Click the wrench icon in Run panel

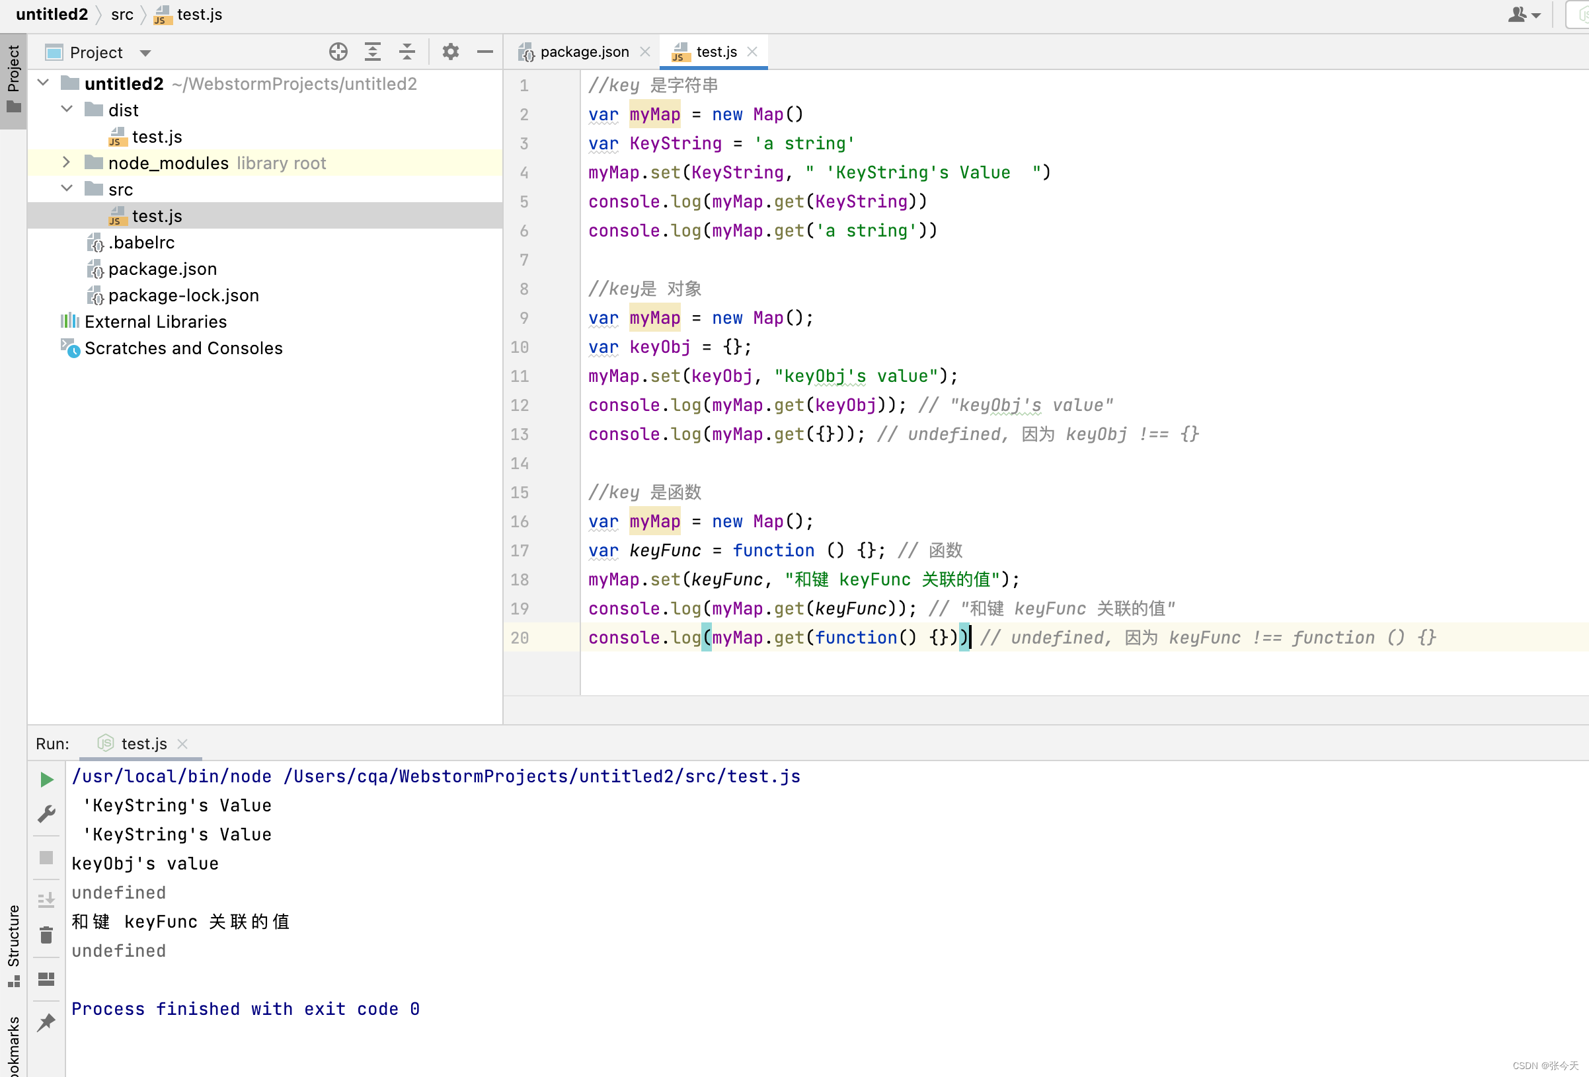click(46, 813)
